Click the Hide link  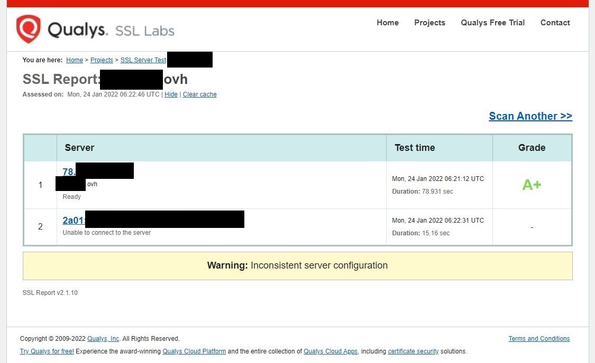coord(171,94)
